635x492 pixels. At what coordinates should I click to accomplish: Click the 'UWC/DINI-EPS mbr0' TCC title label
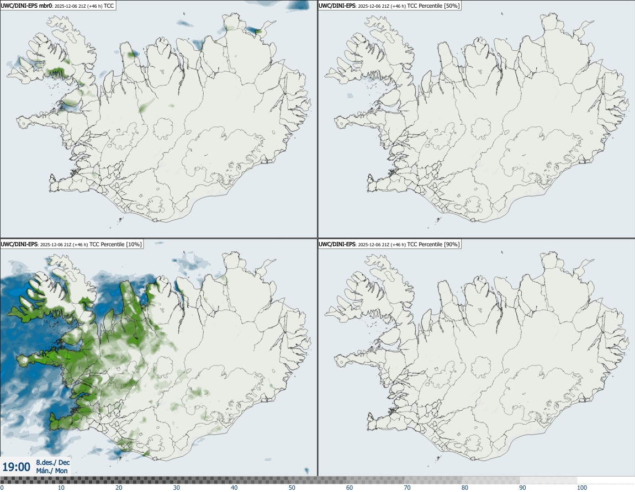tap(58, 6)
